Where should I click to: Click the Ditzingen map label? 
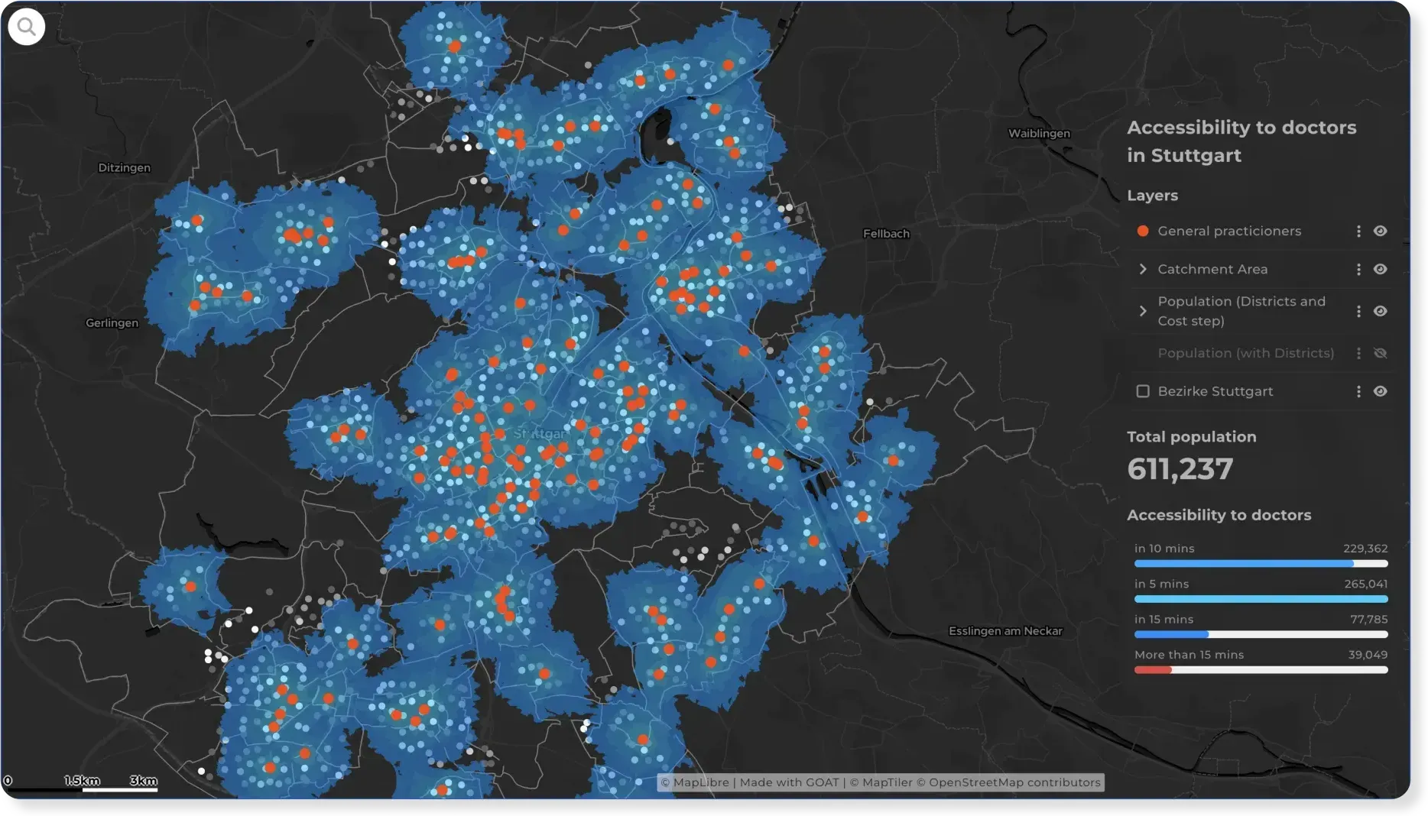point(124,168)
